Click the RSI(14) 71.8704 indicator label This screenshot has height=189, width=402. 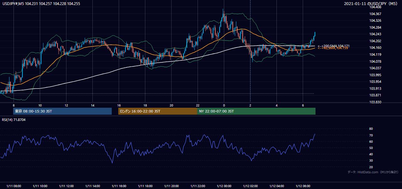pyautogui.click(x=14, y=120)
